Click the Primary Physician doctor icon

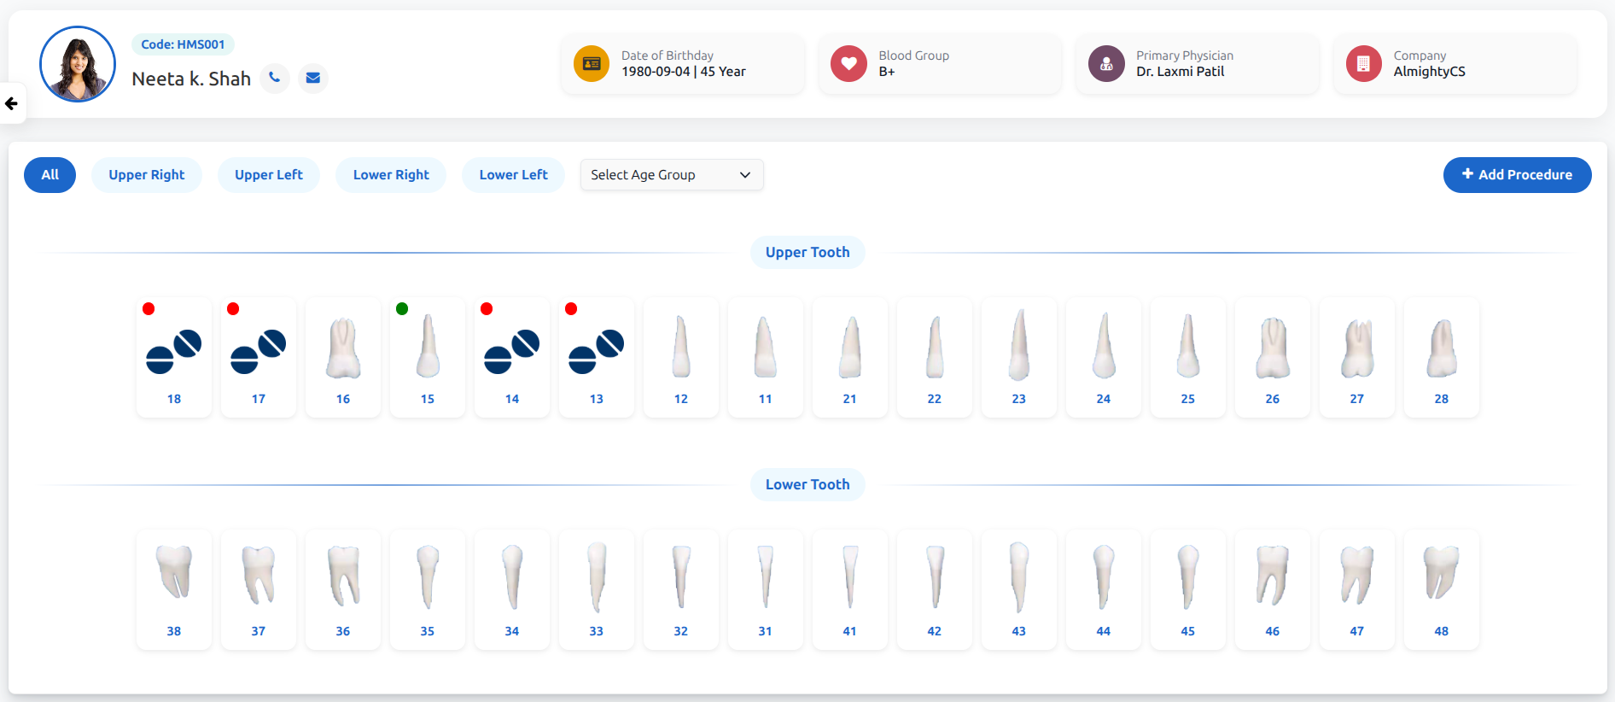click(1106, 64)
